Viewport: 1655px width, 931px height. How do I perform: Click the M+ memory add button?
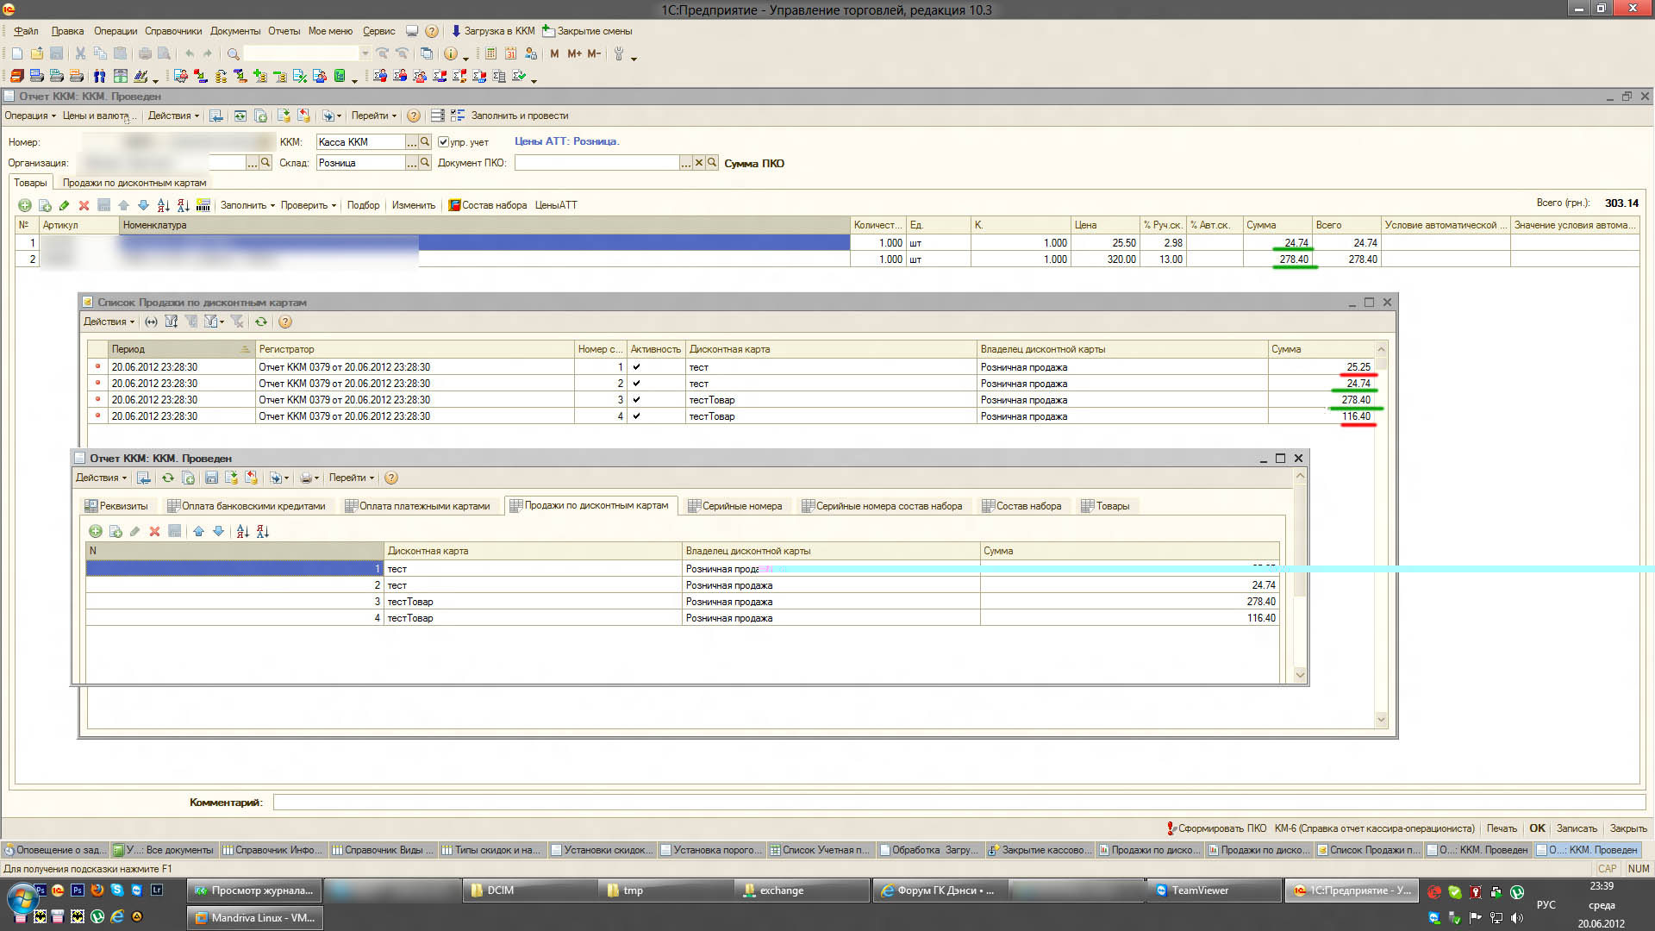point(574,53)
